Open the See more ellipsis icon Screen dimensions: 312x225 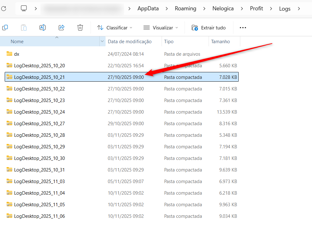(x=243, y=28)
